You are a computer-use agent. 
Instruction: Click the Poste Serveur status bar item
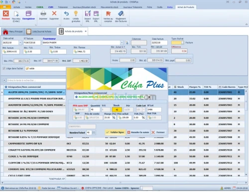(47, 188)
